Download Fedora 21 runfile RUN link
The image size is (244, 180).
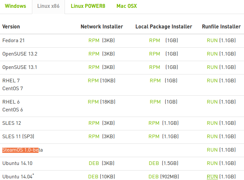click(x=212, y=41)
